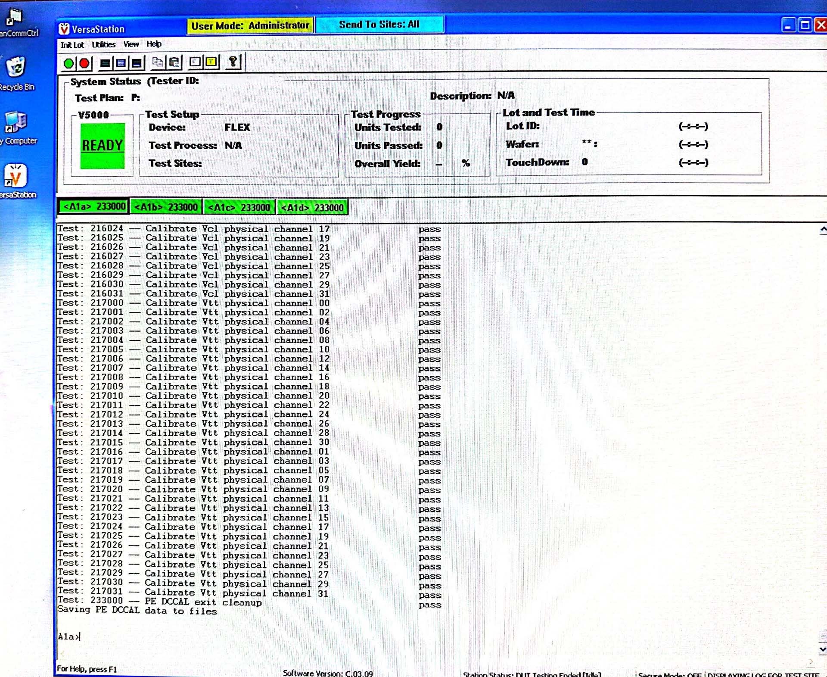Click the green start toolbar icon
Viewport: 827px width, 677px height.
point(68,63)
